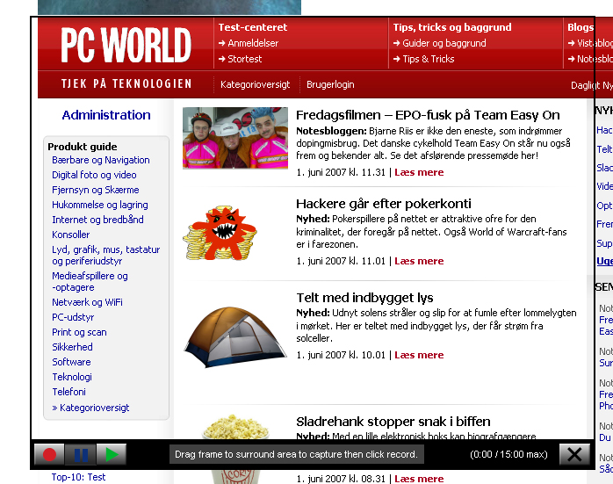Screen dimensions: 613x484
Task: Open the Brugerlogin page
Action: point(330,84)
